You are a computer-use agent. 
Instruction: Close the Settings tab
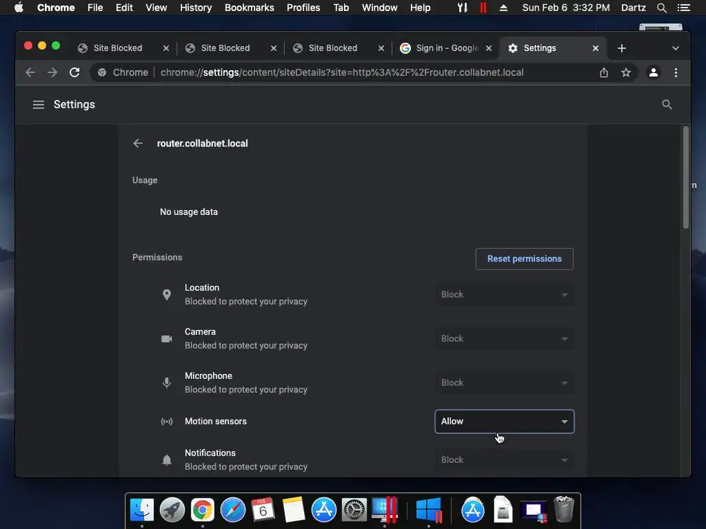tap(596, 48)
